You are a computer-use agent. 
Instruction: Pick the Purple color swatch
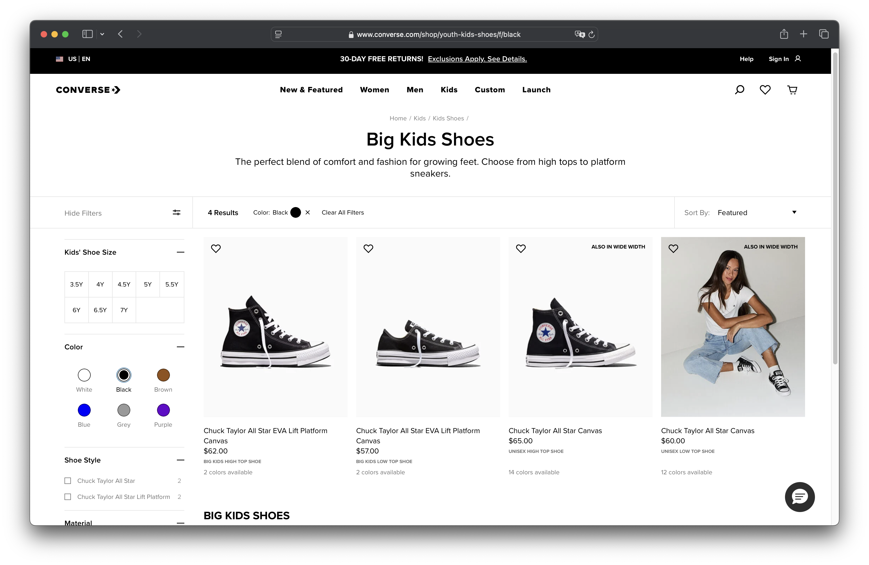(163, 410)
